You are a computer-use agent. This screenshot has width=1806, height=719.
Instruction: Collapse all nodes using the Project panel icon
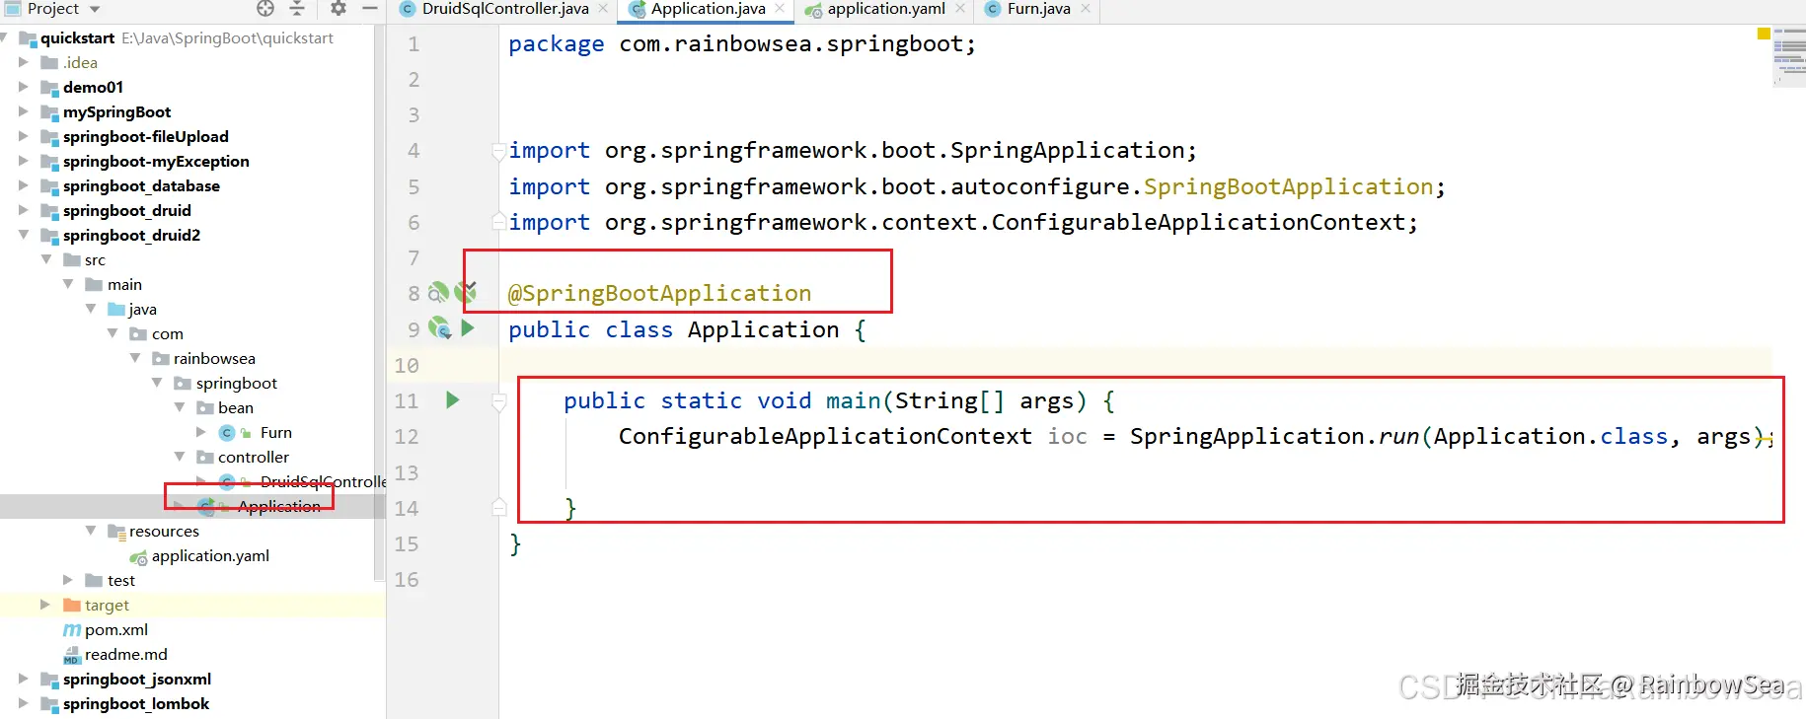pos(297,9)
